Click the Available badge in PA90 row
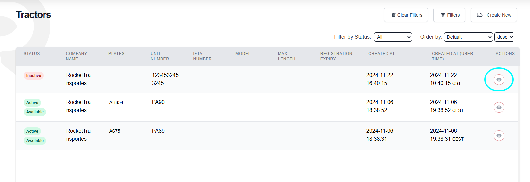Viewport: 530px width, 182px height. point(35,112)
